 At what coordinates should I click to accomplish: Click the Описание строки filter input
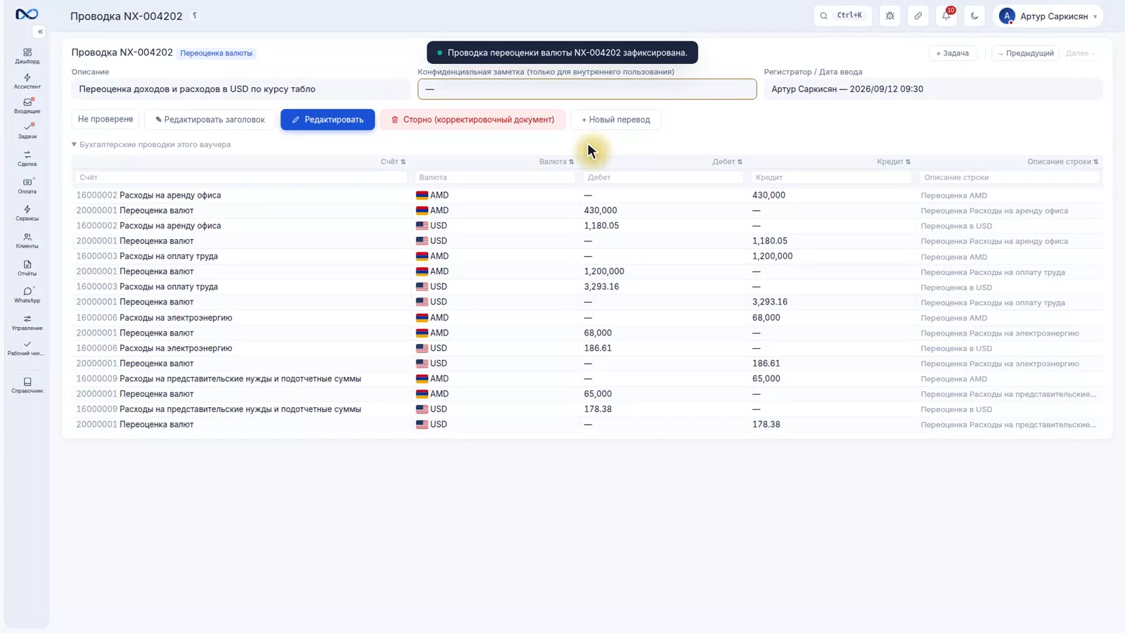point(1010,177)
